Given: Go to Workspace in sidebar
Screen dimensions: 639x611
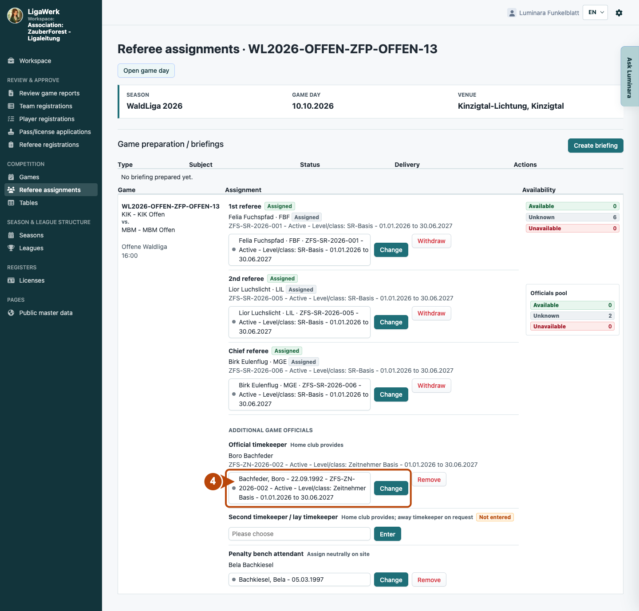Looking at the screenshot, I should click(51, 61).
